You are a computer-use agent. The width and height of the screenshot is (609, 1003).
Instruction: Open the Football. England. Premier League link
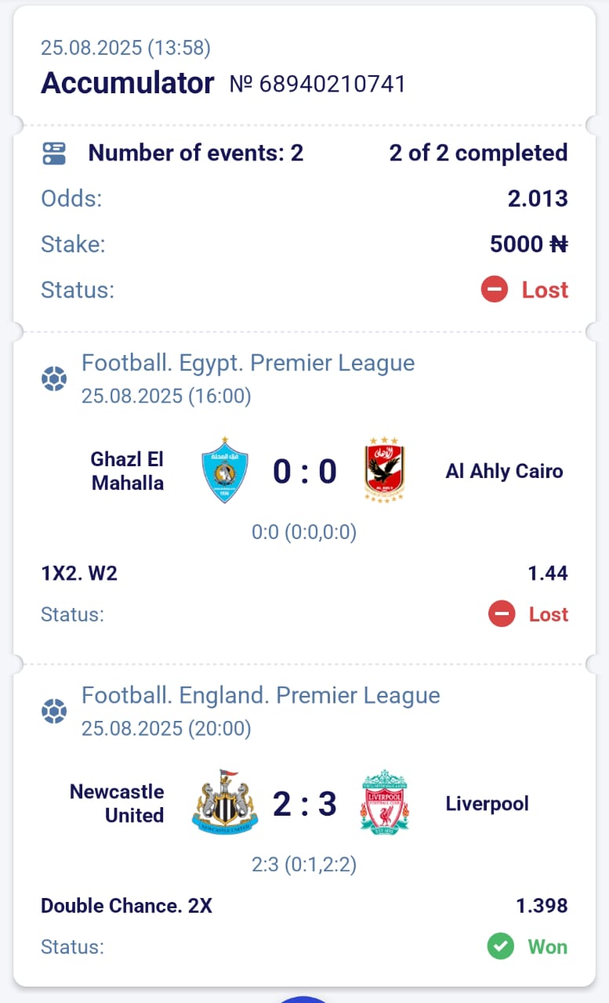click(261, 696)
